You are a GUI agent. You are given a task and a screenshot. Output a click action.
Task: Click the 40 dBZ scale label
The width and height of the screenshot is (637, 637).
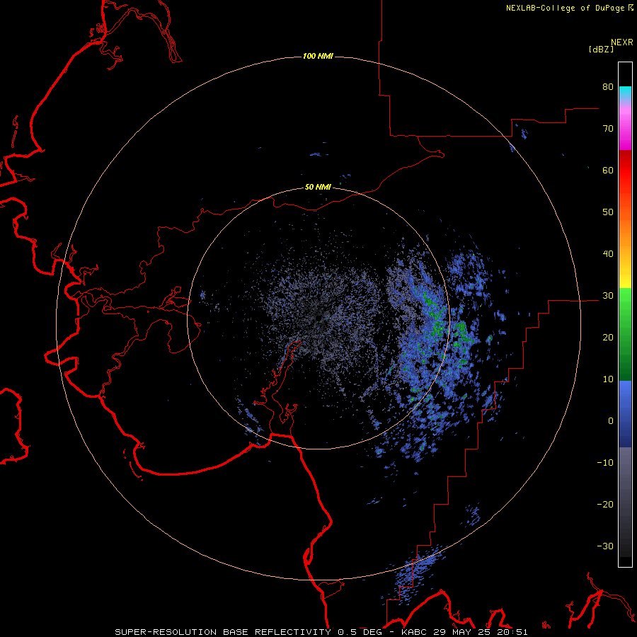(x=608, y=254)
